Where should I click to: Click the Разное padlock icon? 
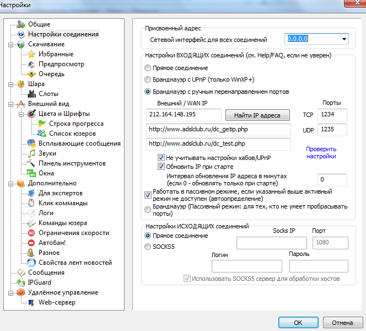(30, 253)
